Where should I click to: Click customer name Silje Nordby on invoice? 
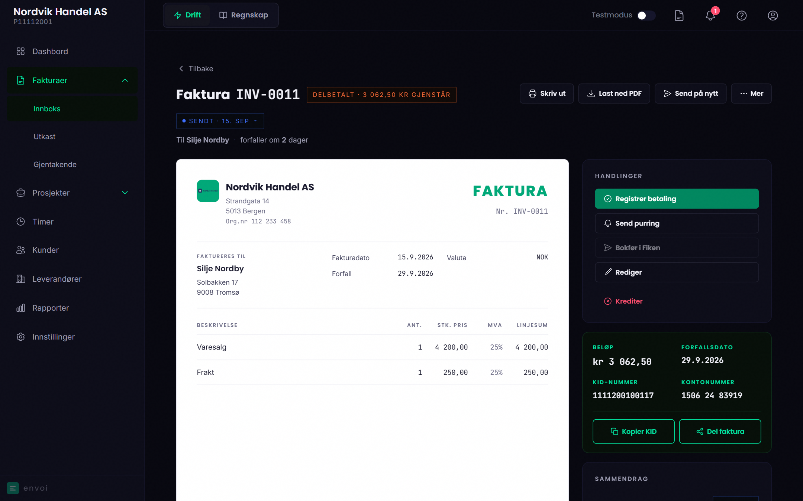(x=220, y=269)
